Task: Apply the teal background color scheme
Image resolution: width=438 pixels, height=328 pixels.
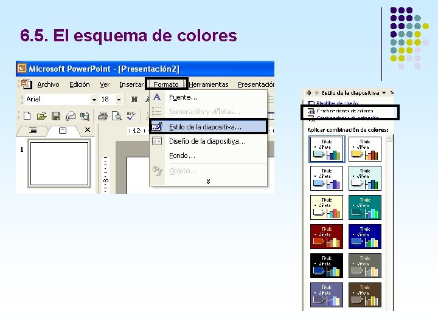Action: [365, 208]
